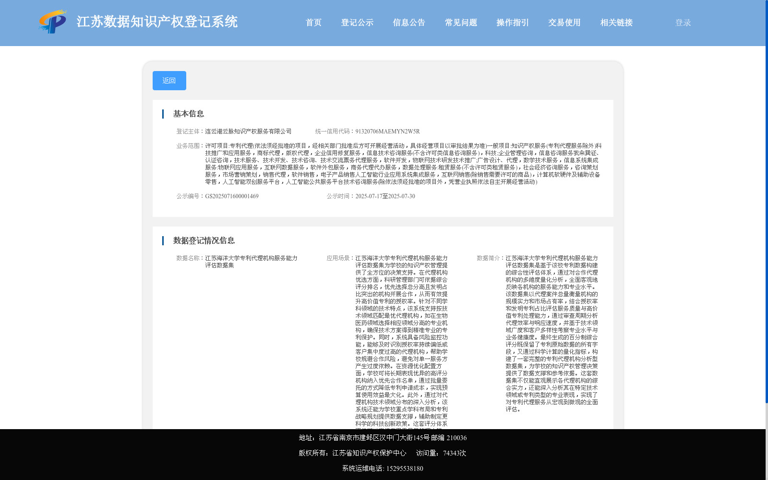
Task: Click the blue 返回 button
Action: (x=169, y=81)
